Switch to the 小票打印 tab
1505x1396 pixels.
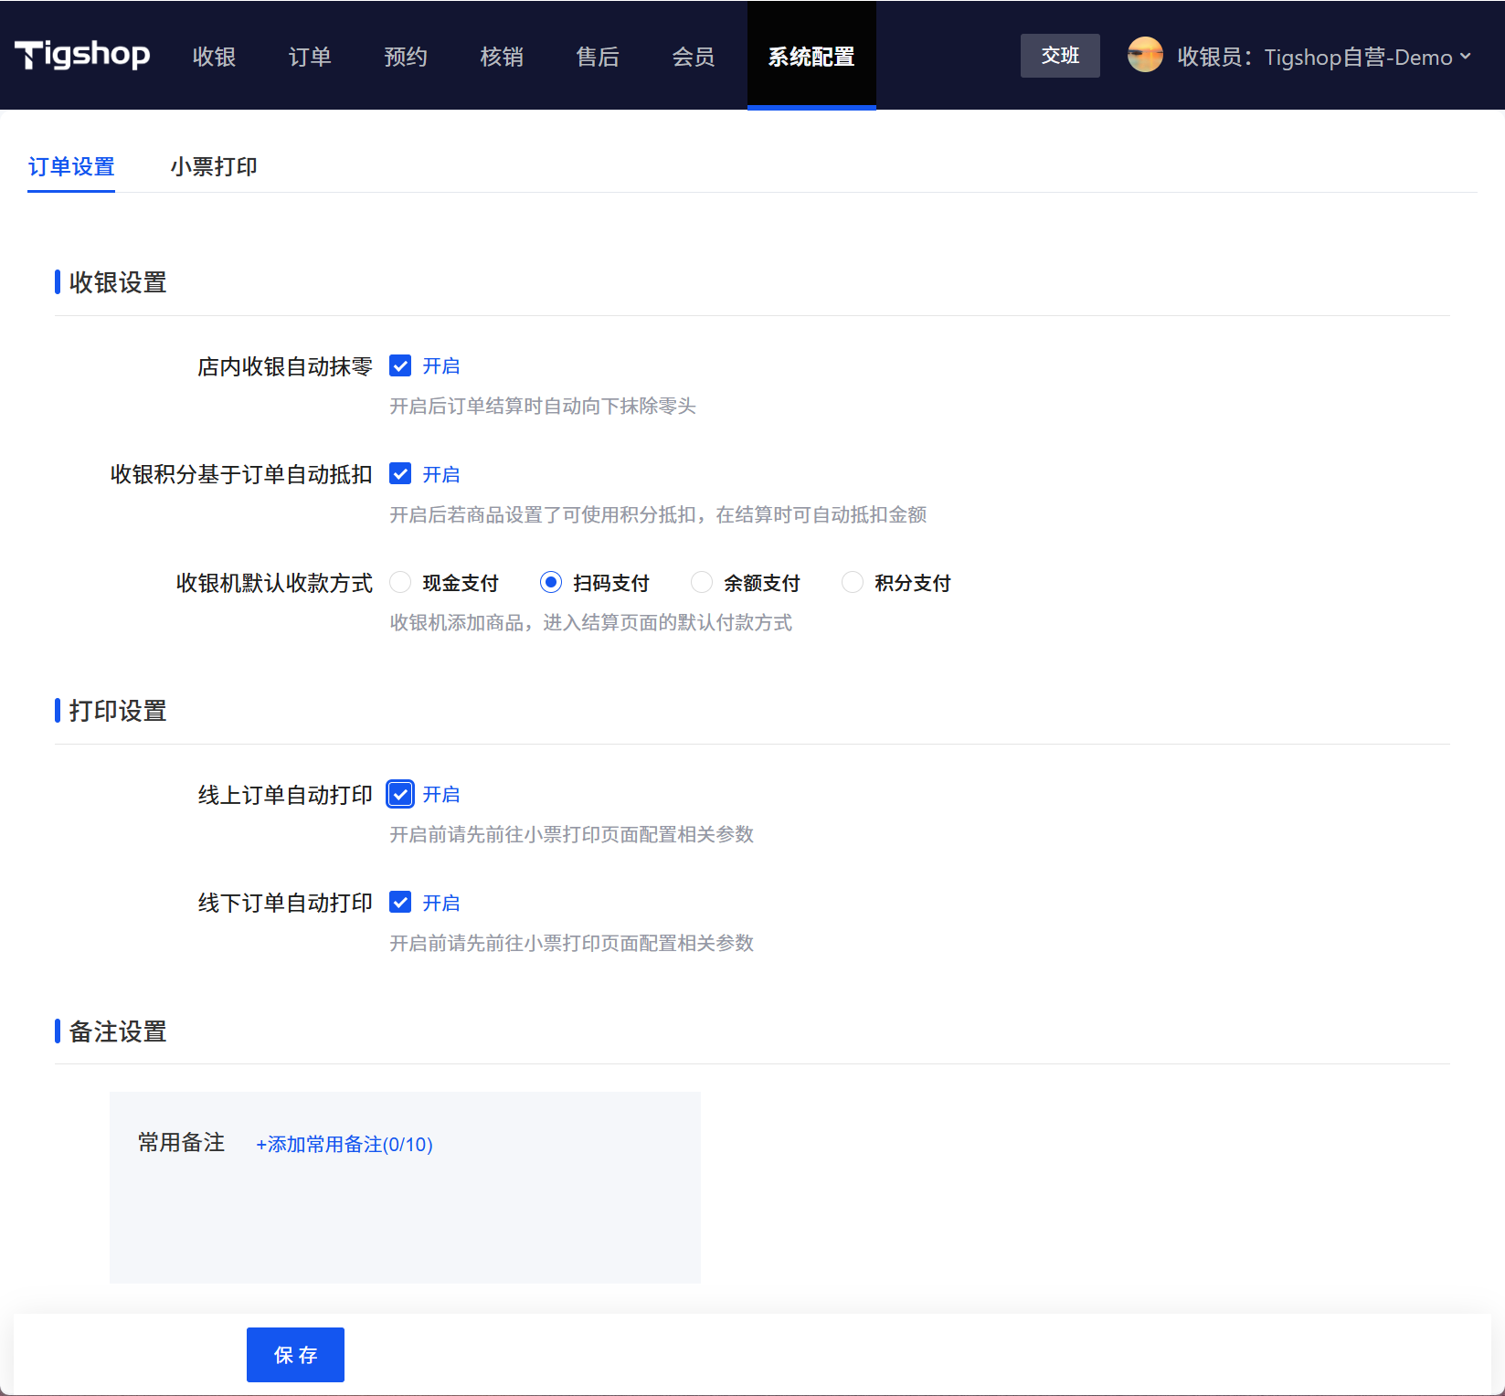[x=214, y=167]
